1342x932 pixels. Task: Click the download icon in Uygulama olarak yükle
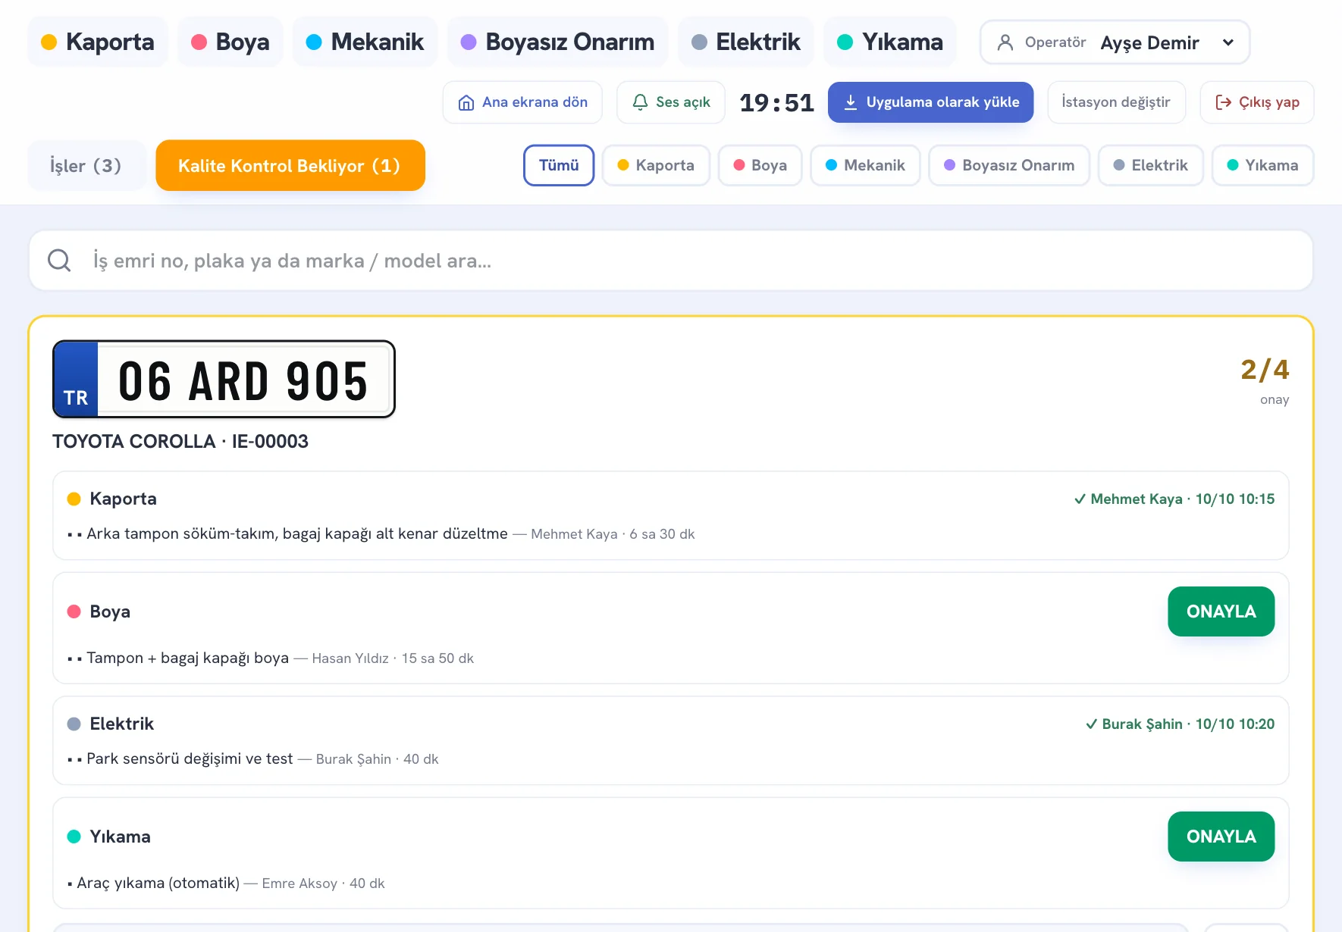[851, 102]
